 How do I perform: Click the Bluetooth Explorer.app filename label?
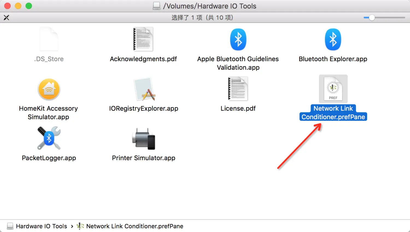coord(333,59)
